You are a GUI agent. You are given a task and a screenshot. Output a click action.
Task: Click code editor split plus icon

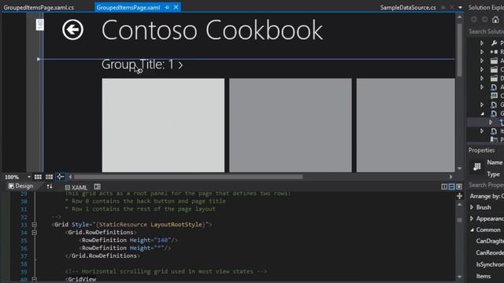(x=460, y=196)
